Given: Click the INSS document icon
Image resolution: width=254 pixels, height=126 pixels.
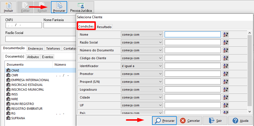Looking at the screenshot, I should 8,94.
